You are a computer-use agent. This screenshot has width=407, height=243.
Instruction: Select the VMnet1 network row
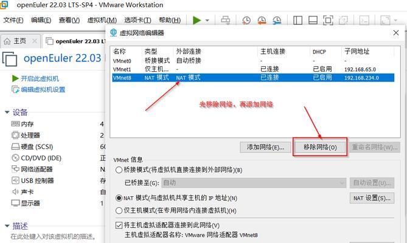click(x=253, y=69)
